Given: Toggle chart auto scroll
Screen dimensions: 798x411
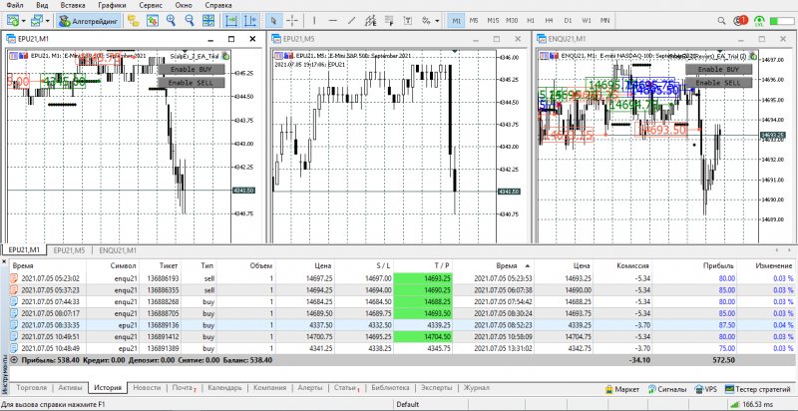Looking at the screenshot, I should [x=231, y=21].
